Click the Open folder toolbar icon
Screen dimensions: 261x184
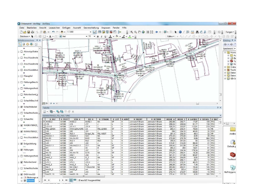point(25,32)
